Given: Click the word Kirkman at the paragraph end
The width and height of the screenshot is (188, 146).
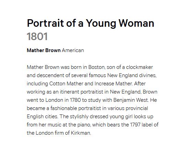Looking at the screenshot, I should pyautogui.click(x=81, y=133).
